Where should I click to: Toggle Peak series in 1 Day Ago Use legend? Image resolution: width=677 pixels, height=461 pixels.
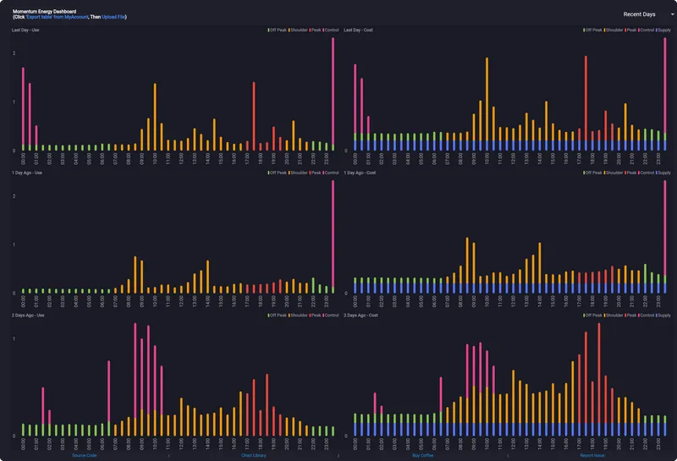click(317, 173)
